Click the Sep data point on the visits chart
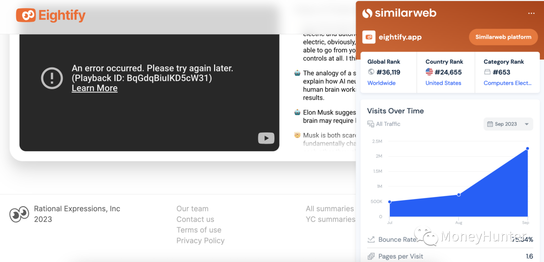 [x=527, y=149]
